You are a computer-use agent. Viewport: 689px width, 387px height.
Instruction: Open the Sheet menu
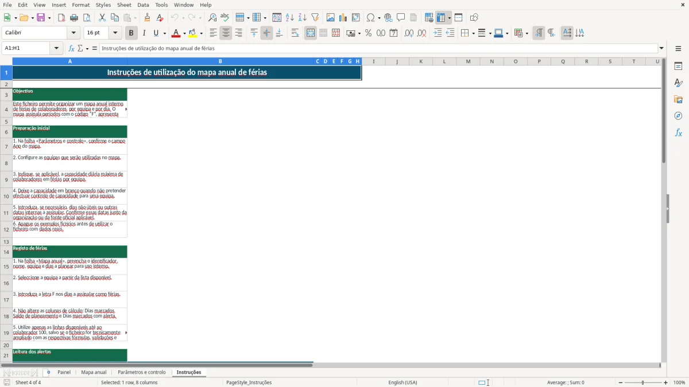coord(124,5)
